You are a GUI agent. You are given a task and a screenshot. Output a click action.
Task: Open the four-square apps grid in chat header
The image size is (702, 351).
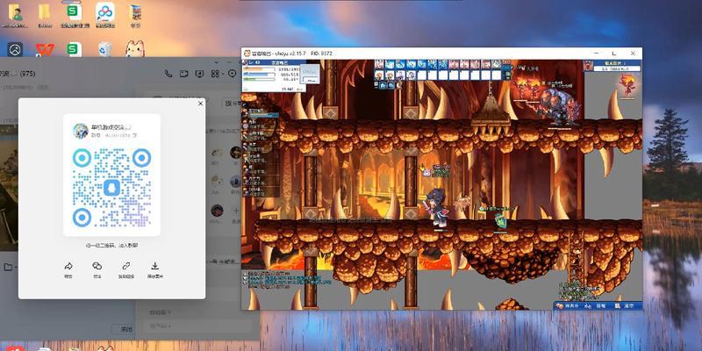215,74
